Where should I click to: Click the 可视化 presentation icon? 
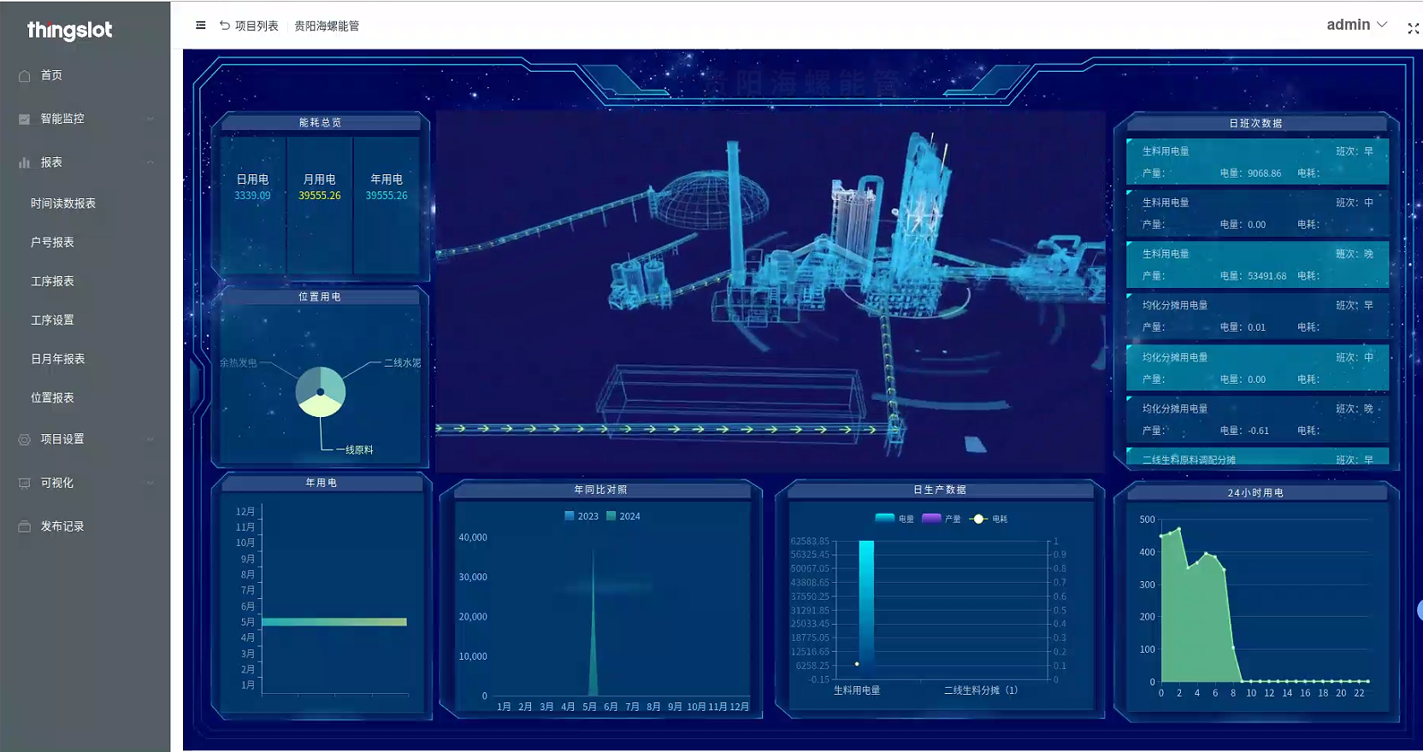(x=25, y=483)
